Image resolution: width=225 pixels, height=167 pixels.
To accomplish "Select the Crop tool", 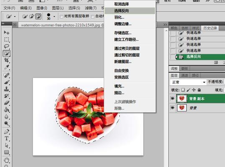I will pos(6,60).
